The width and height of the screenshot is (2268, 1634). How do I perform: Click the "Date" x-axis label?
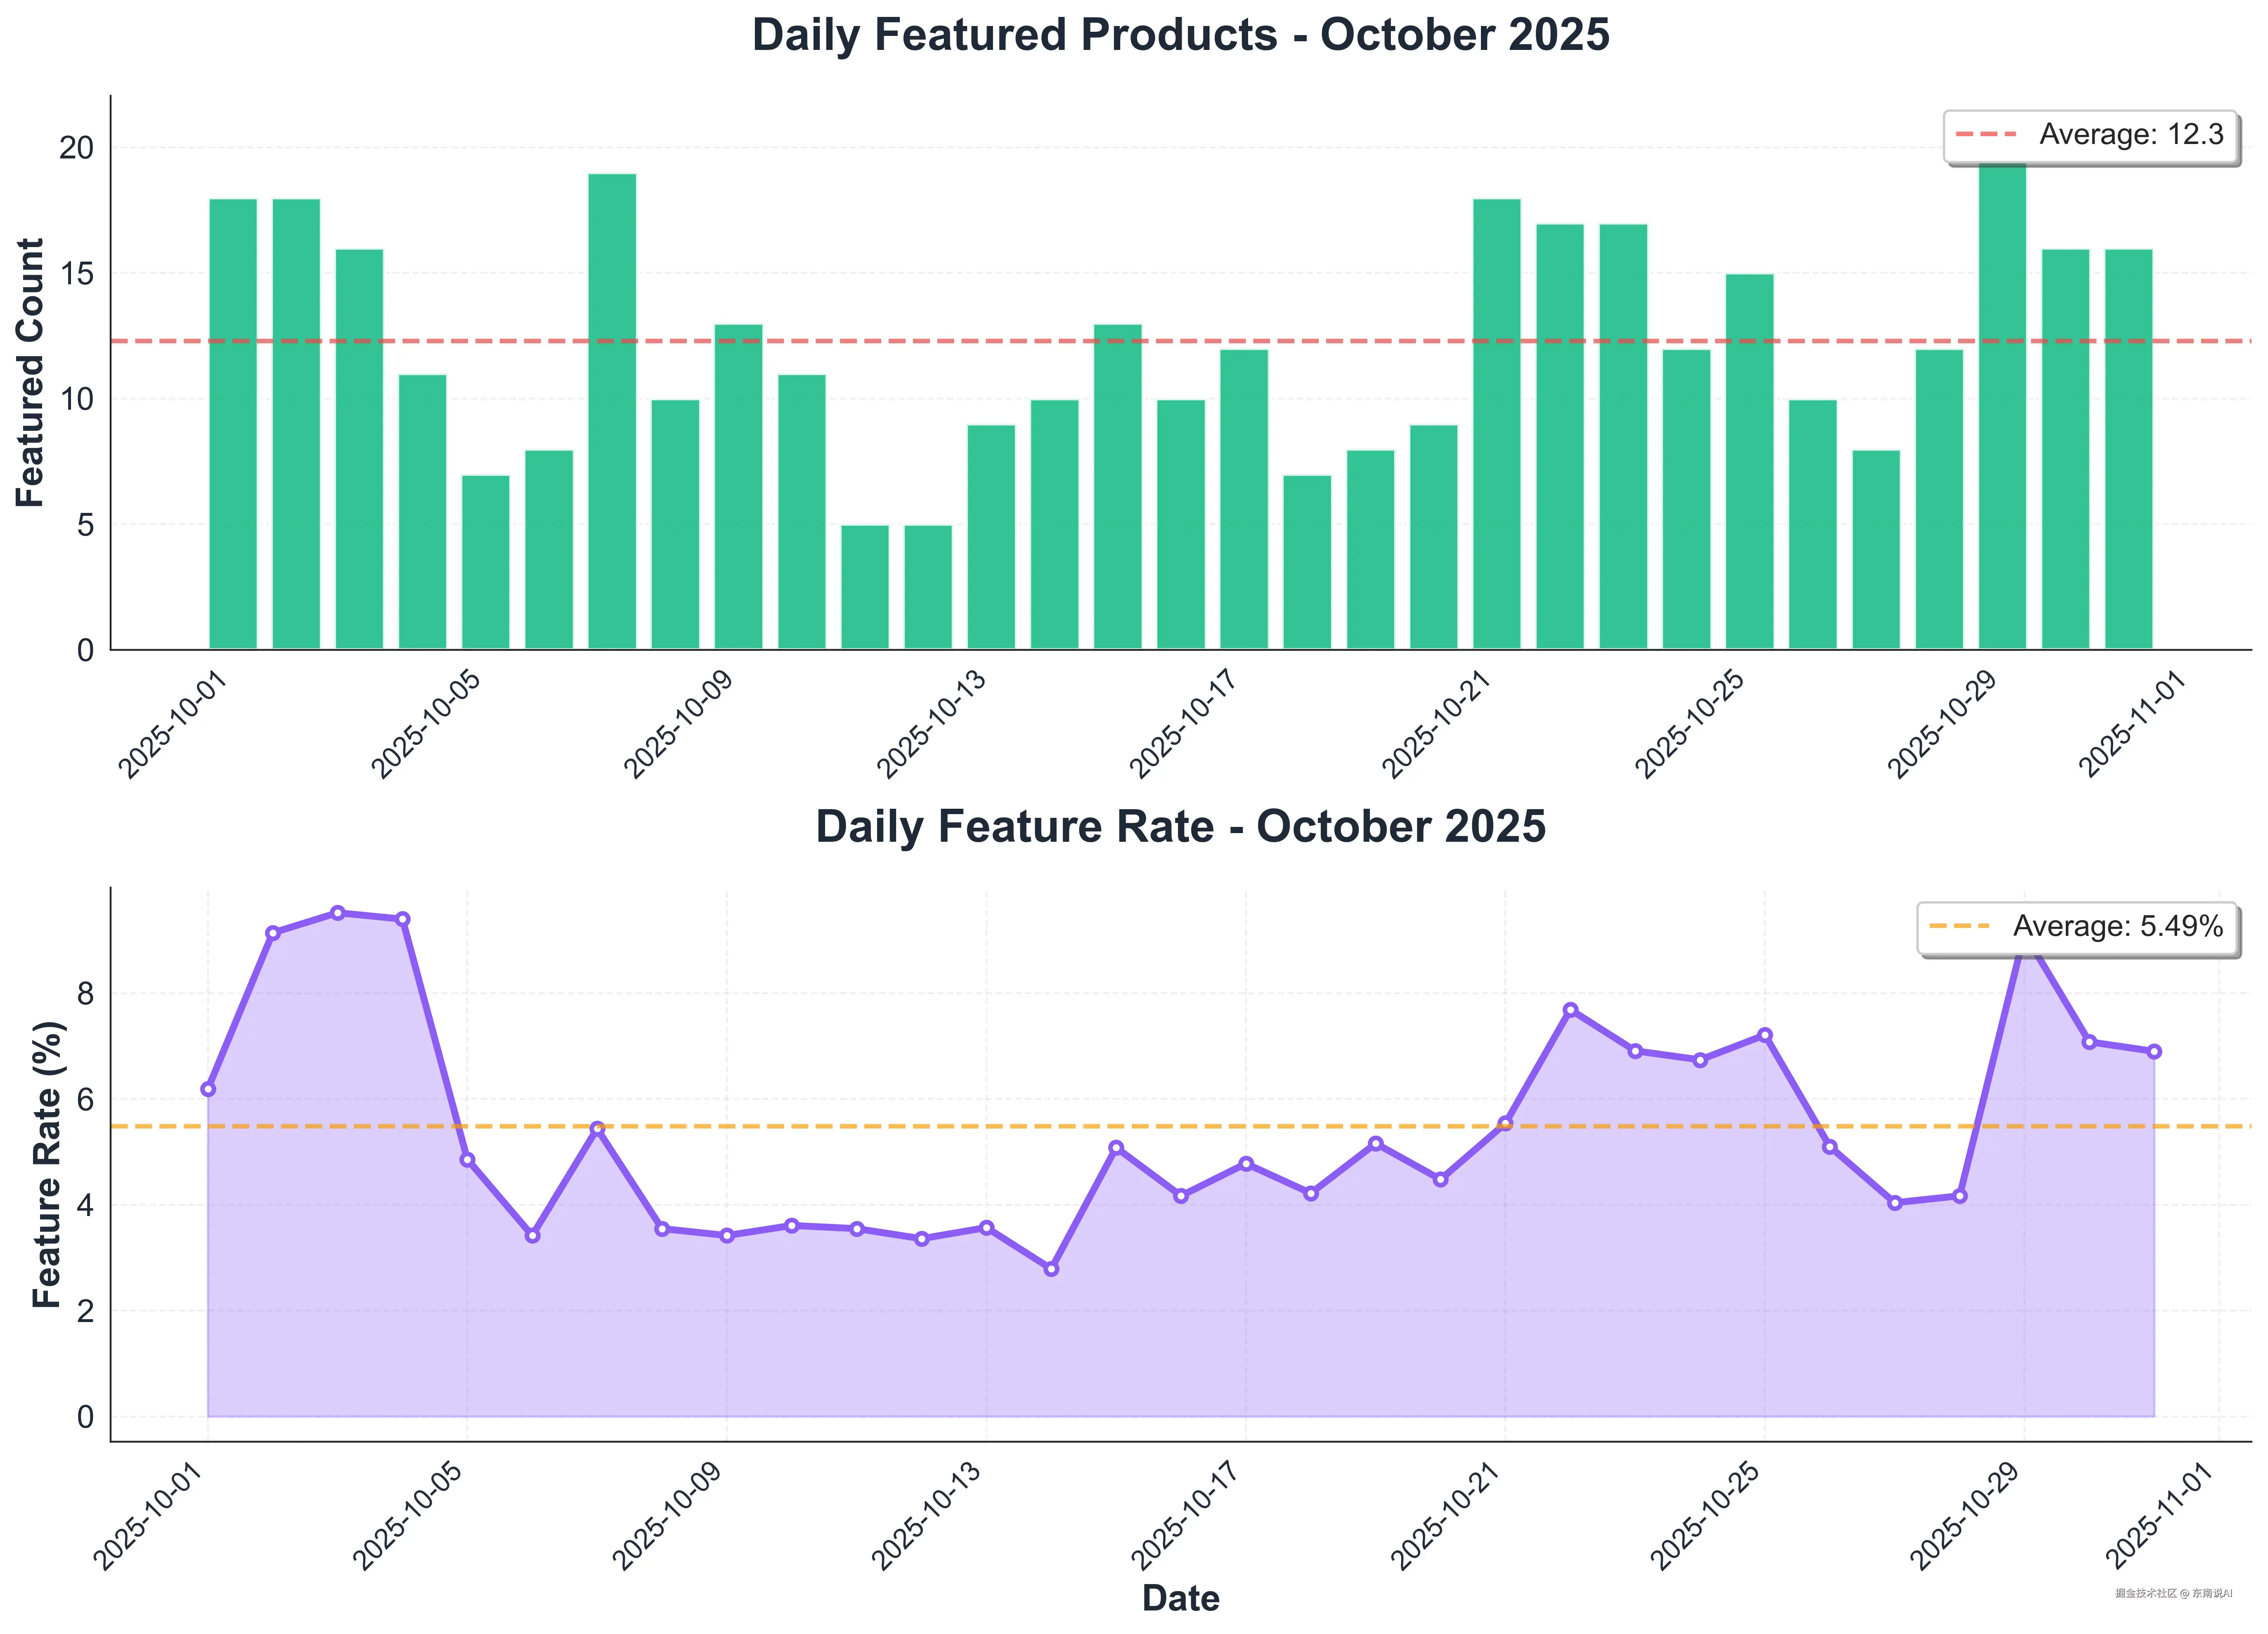pyautogui.click(x=1180, y=1598)
